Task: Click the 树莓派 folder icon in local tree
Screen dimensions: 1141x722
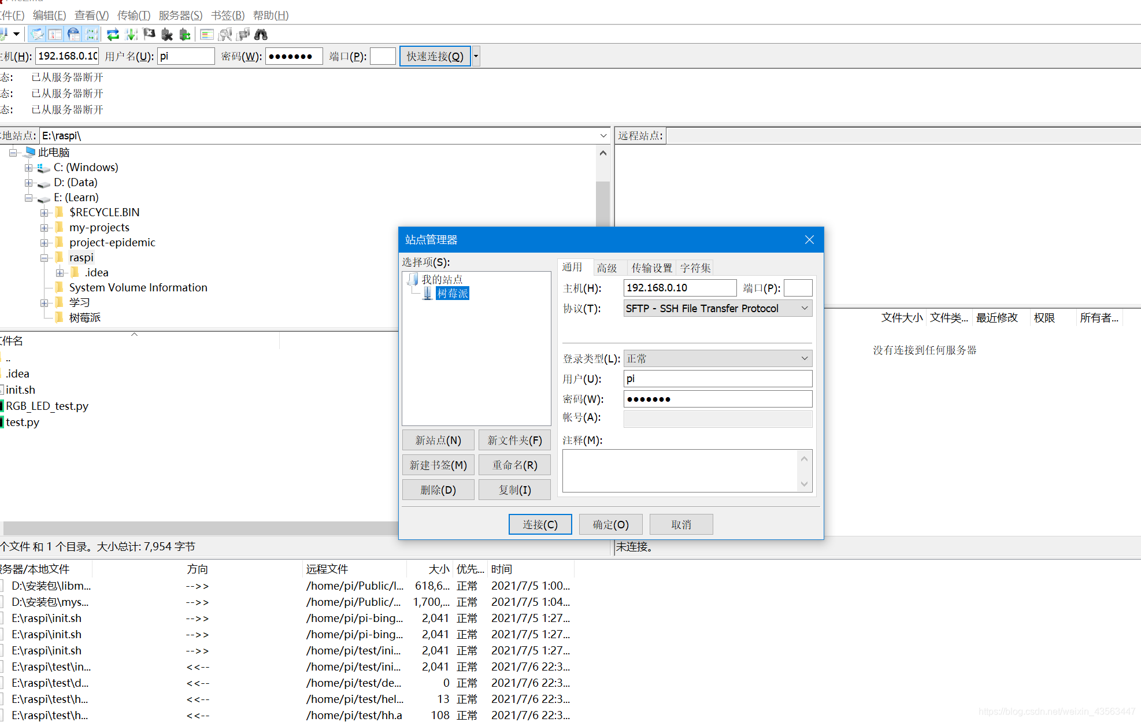Action: pos(59,317)
